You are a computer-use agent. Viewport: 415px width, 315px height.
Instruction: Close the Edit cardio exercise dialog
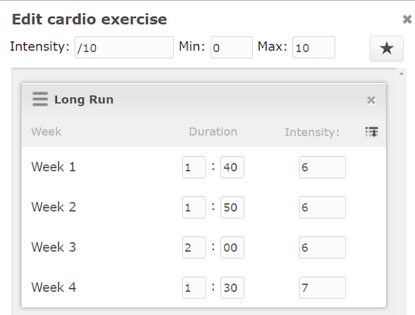(x=407, y=19)
